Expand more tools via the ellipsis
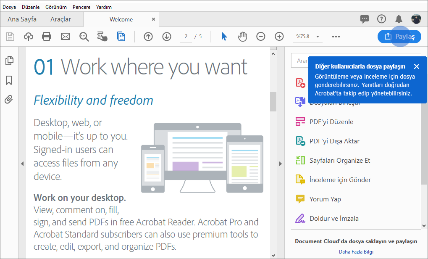 tap(335, 37)
